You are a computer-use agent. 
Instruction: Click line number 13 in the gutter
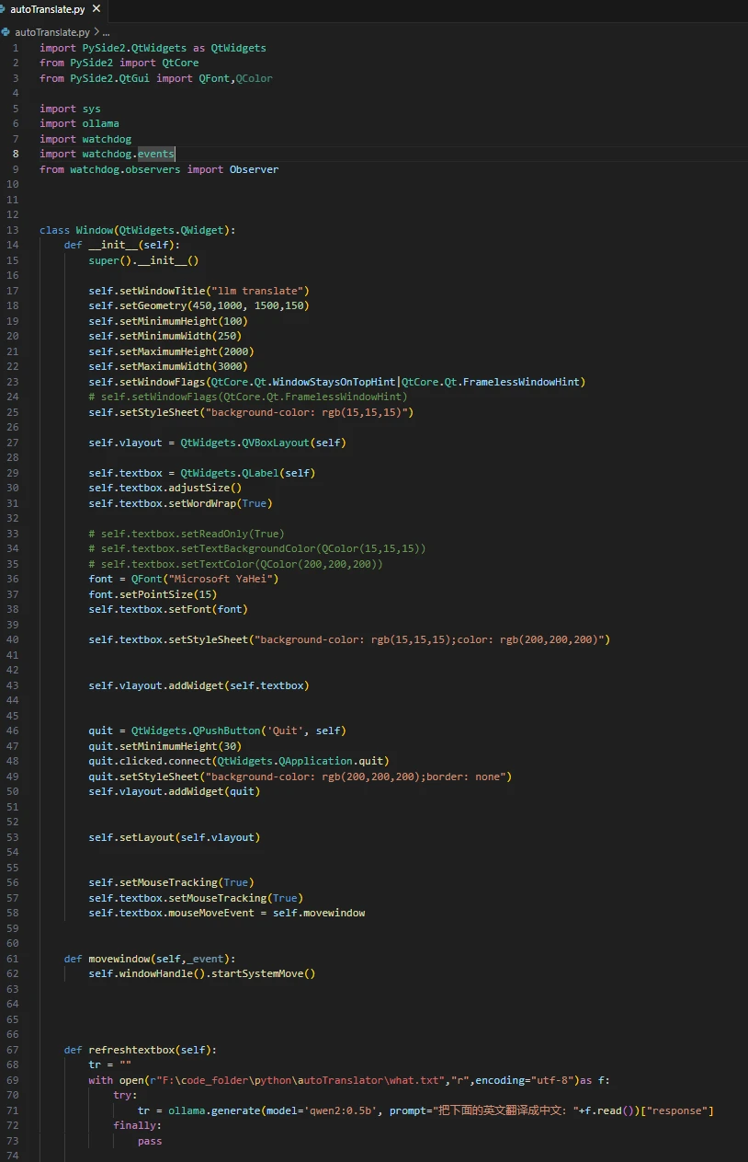pos(14,230)
